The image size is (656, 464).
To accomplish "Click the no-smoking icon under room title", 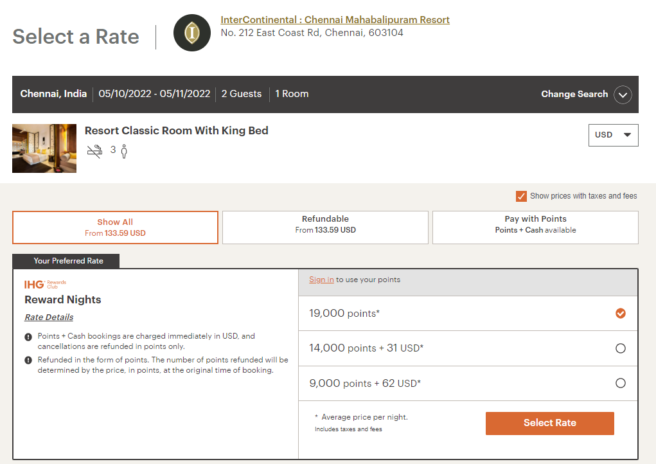I will [94, 151].
